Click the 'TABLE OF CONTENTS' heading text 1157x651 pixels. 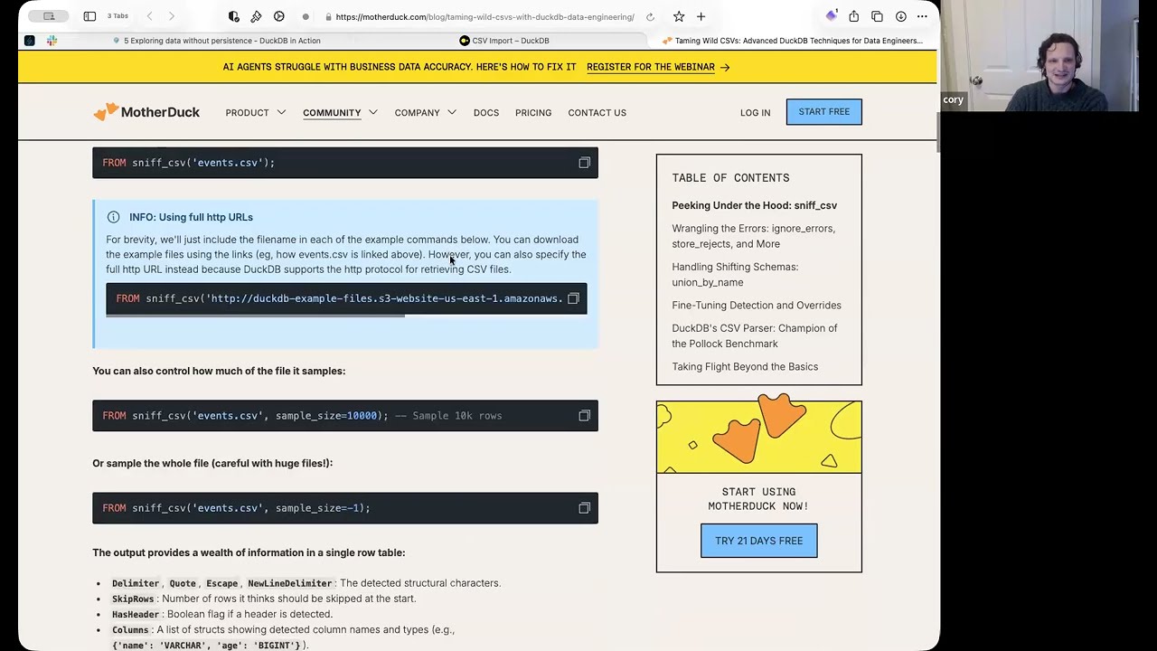coord(730,178)
